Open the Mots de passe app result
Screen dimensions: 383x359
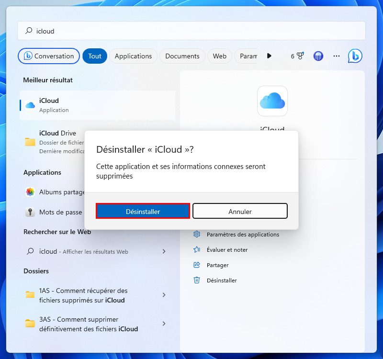point(54,212)
